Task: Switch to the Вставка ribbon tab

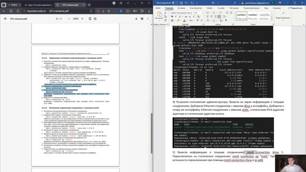Action: coord(181,8)
